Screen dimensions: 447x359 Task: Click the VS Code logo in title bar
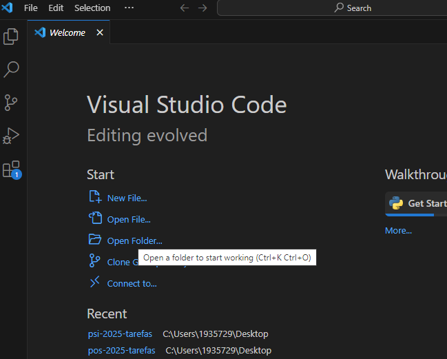pos(8,8)
